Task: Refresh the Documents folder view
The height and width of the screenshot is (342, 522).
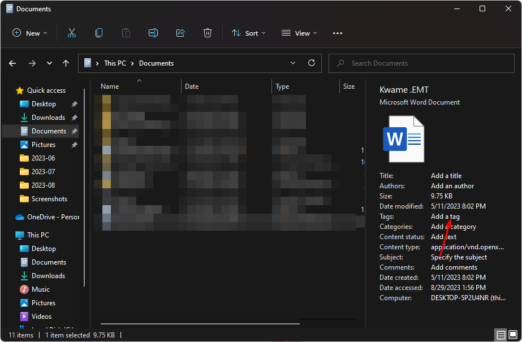Action: coord(311,63)
